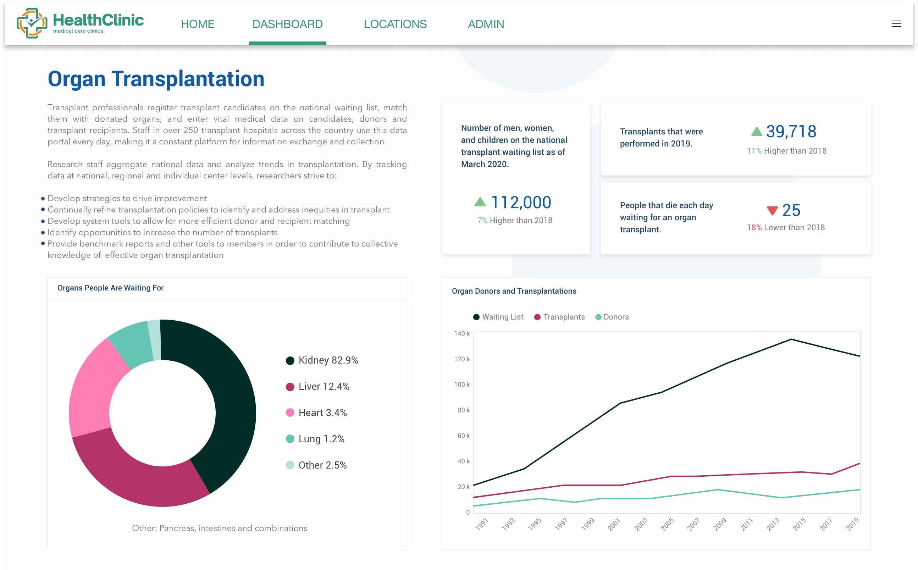
Task: Click red down arrow beside 25
Action: [x=772, y=210]
